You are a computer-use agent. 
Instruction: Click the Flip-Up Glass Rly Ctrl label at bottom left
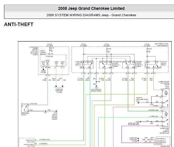point(29,145)
